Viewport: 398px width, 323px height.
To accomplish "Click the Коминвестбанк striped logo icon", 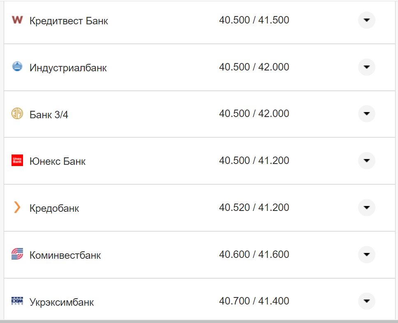I will [17, 254].
